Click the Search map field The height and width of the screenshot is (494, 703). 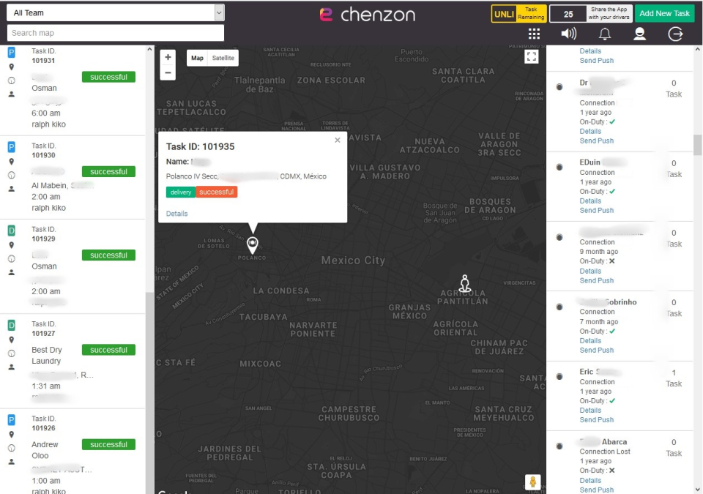click(116, 33)
